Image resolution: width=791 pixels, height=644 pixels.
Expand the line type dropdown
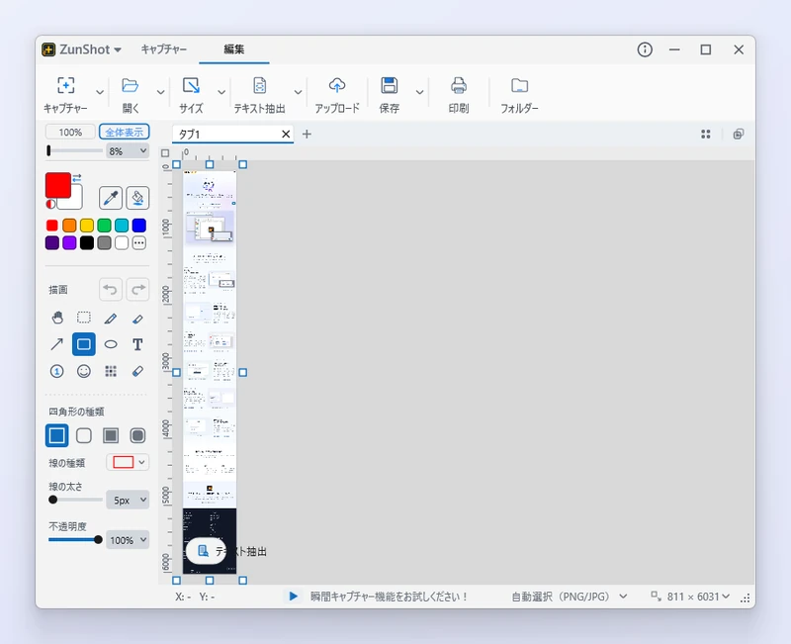[128, 462]
